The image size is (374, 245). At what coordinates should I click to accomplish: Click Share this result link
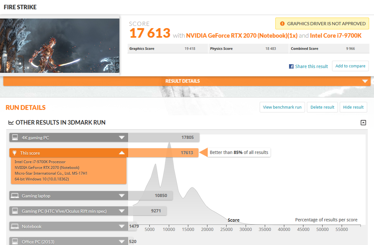pyautogui.click(x=311, y=66)
